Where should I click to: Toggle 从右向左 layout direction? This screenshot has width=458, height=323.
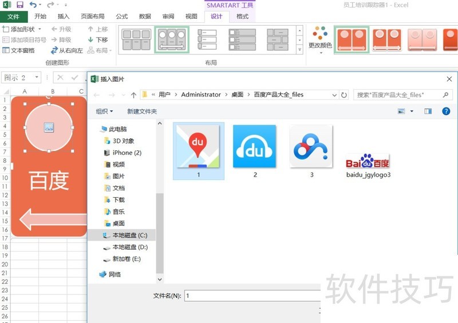click(67, 50)
